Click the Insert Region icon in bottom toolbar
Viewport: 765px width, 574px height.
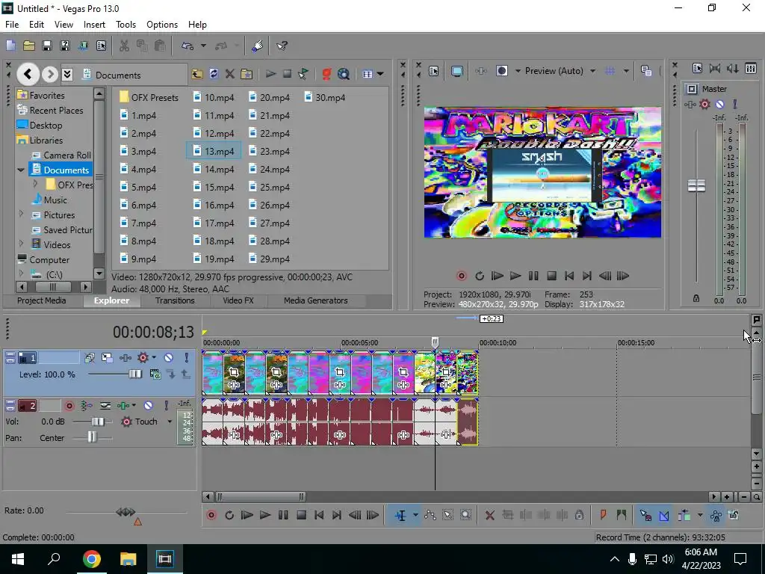coord(621,515)
